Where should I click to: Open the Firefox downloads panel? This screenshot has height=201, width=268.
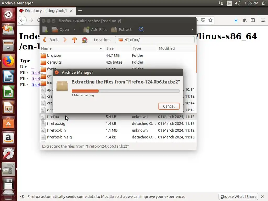pyautogui.click(x=236, y=20)
